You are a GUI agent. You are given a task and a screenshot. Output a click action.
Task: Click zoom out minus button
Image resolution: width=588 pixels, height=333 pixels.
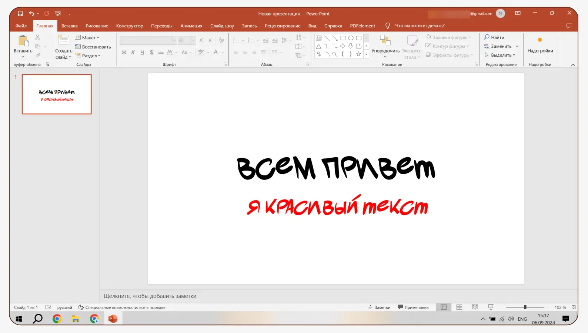(502, 307)
